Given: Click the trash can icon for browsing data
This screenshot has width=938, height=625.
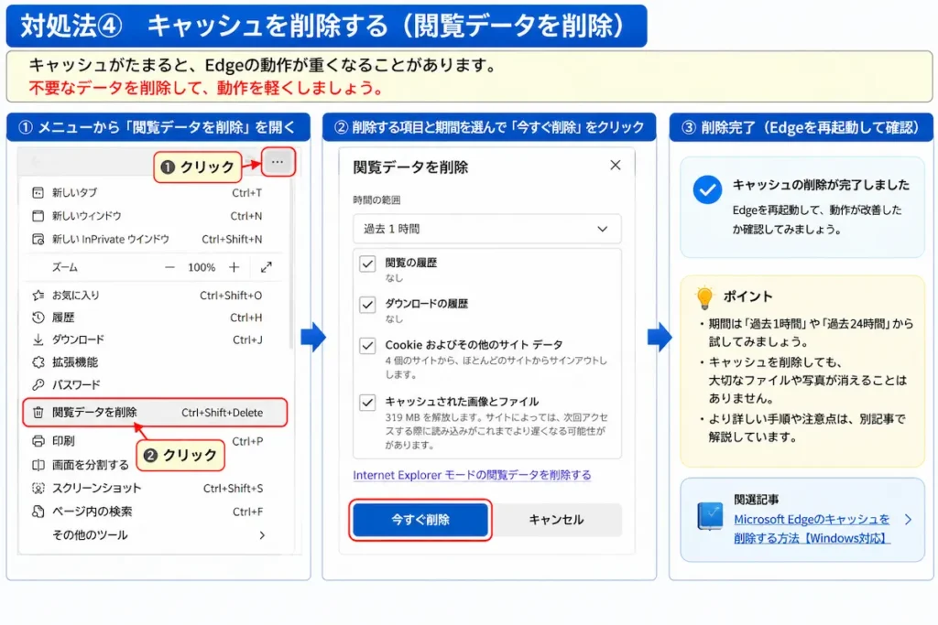Looking at the screenshot, I should tap(38, 413).
